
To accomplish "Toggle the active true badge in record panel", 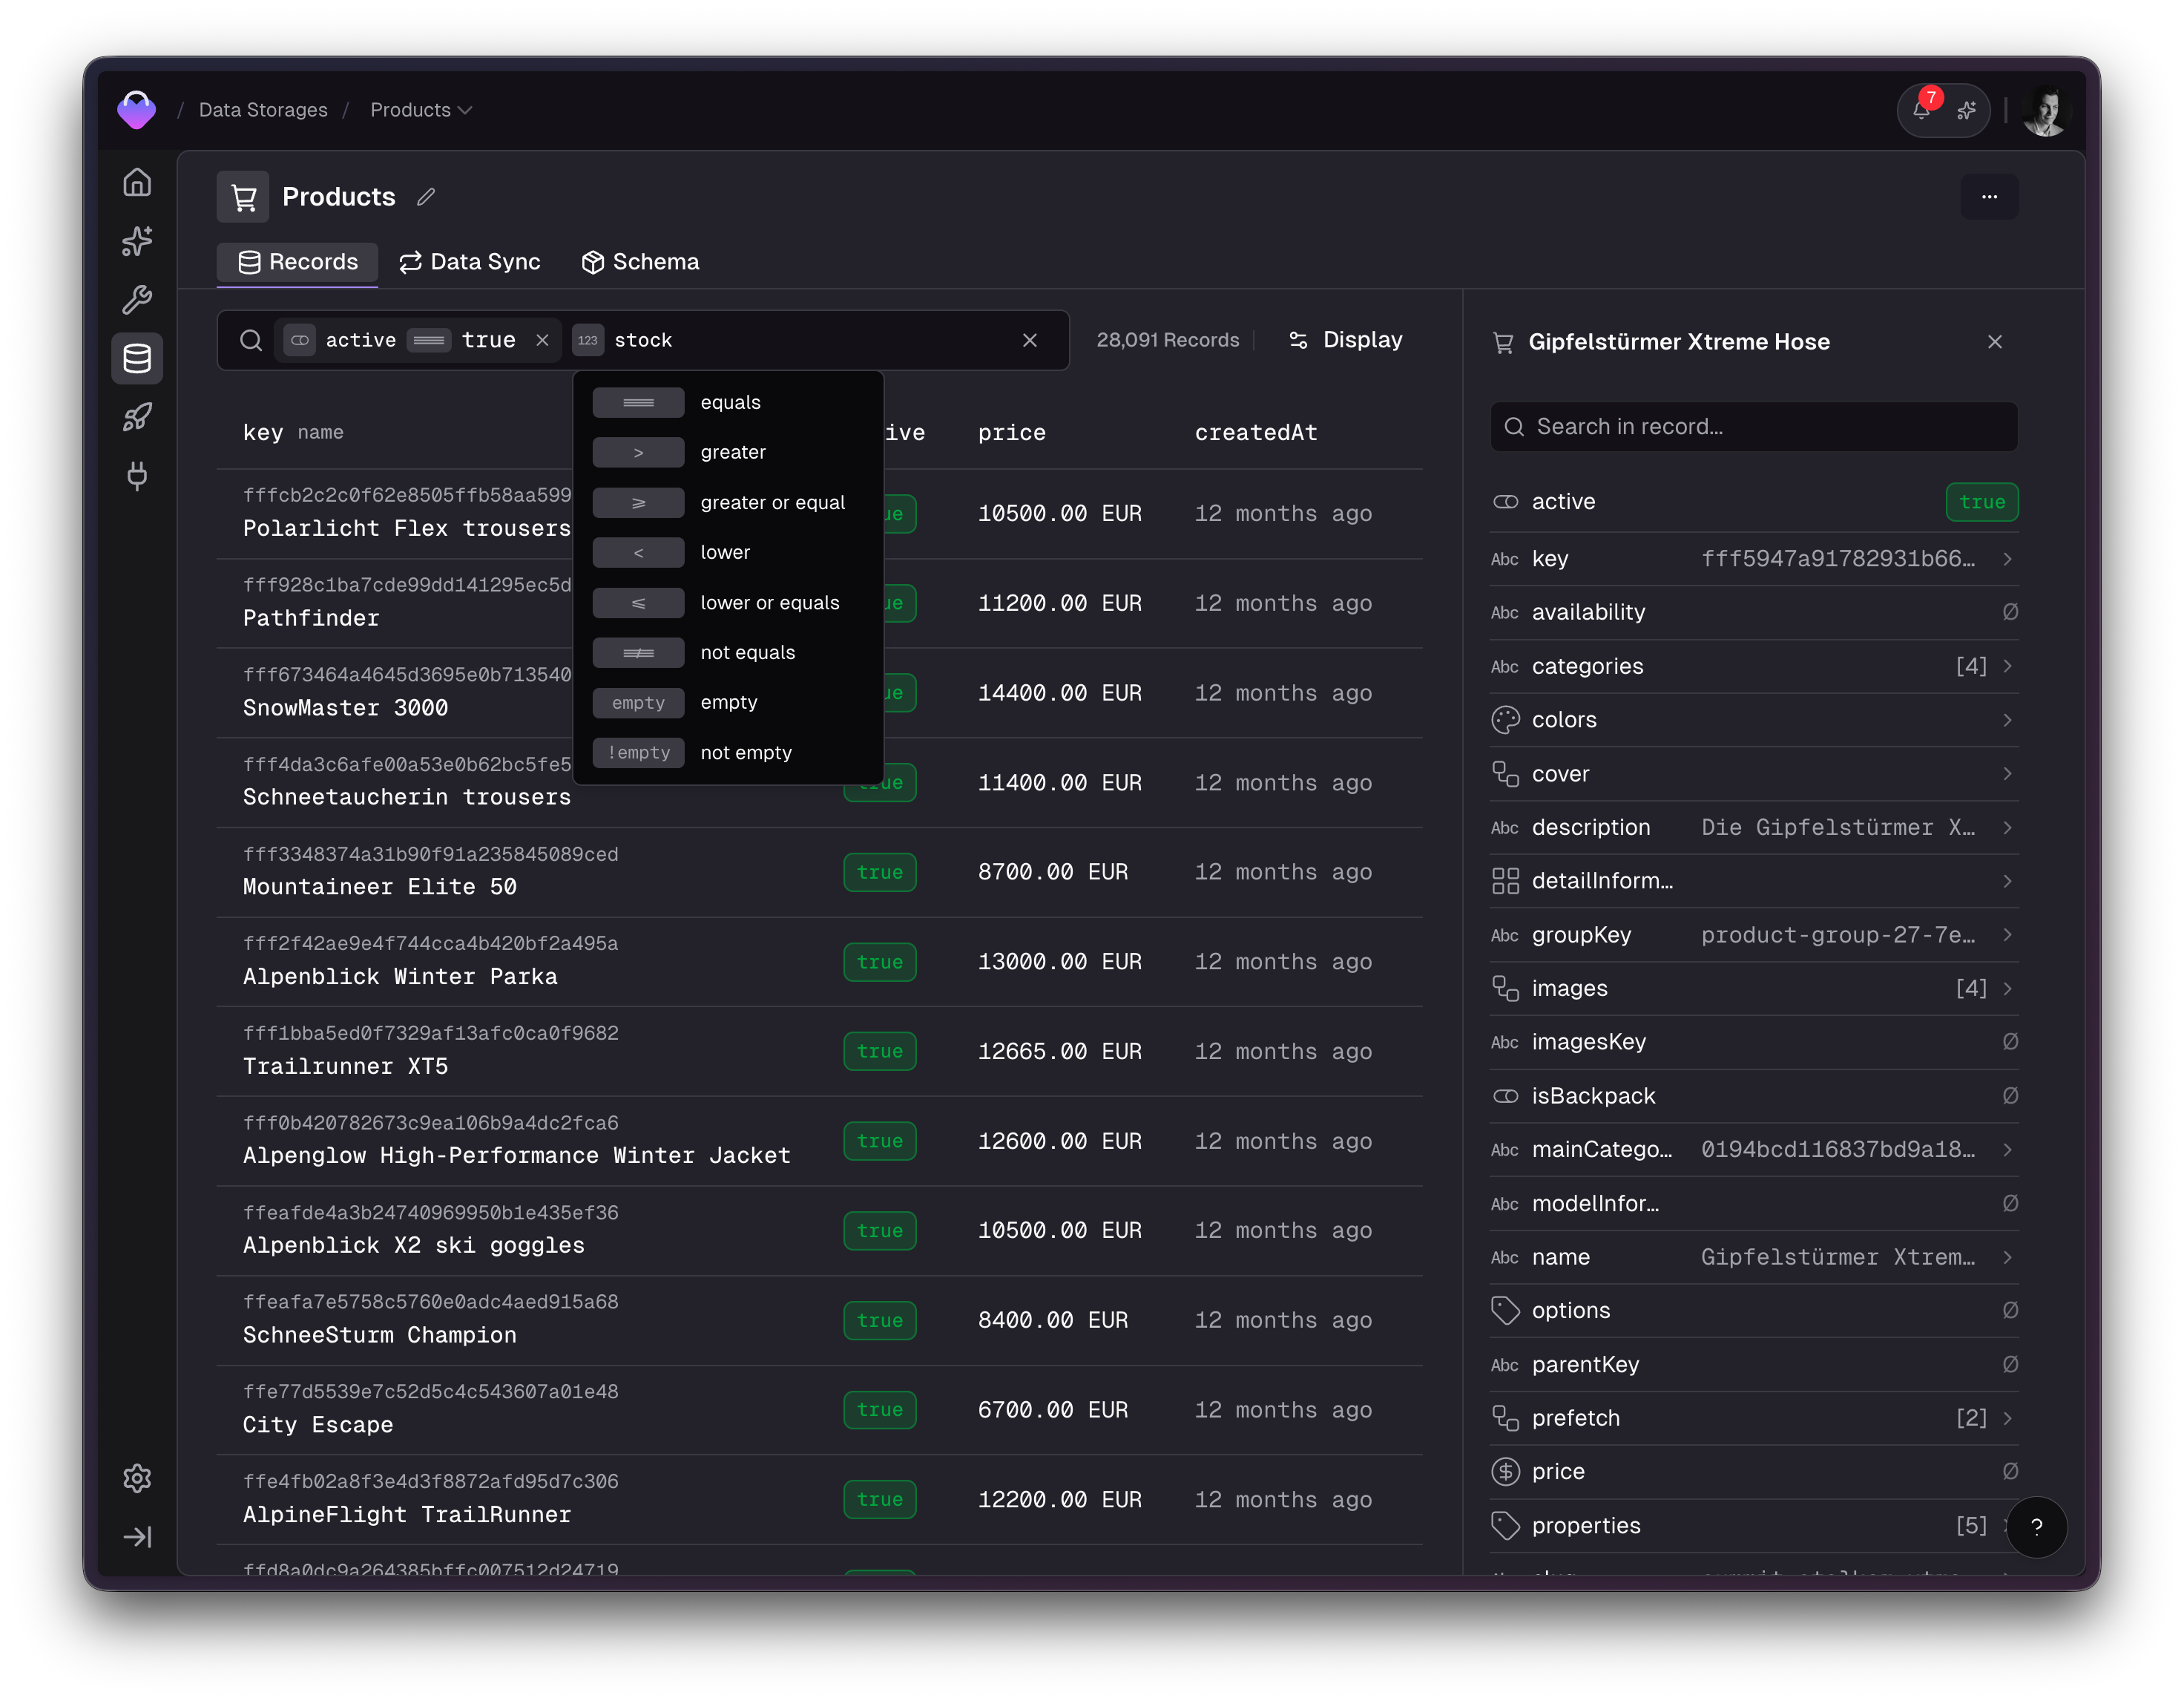I will (x=1983, y=501).
